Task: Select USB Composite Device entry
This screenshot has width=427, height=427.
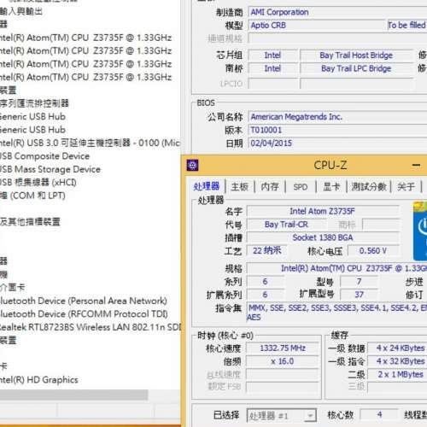Action: click(44, 156)
